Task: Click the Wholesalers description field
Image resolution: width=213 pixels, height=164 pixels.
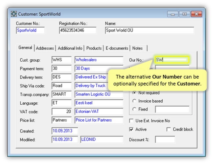Action: coord(99,60)
